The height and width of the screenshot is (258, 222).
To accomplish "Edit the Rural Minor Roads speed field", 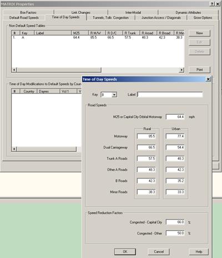I will click(147, 192).
